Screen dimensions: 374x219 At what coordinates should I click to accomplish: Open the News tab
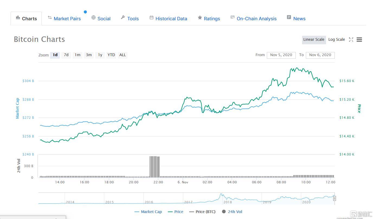click(299, 19)
